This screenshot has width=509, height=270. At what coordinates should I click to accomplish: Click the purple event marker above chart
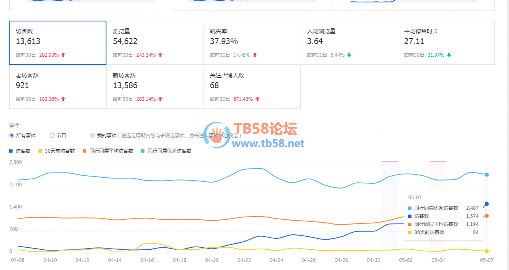(389, 162)
